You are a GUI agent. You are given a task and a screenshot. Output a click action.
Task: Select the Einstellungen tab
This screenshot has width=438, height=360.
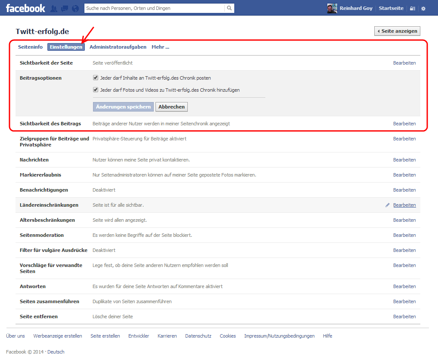(x=66, y=47)
